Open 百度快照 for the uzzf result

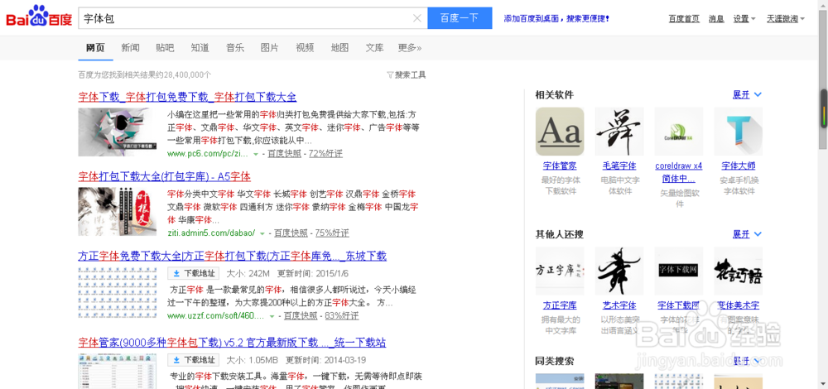pyautogui.click(x=301, y=316)
